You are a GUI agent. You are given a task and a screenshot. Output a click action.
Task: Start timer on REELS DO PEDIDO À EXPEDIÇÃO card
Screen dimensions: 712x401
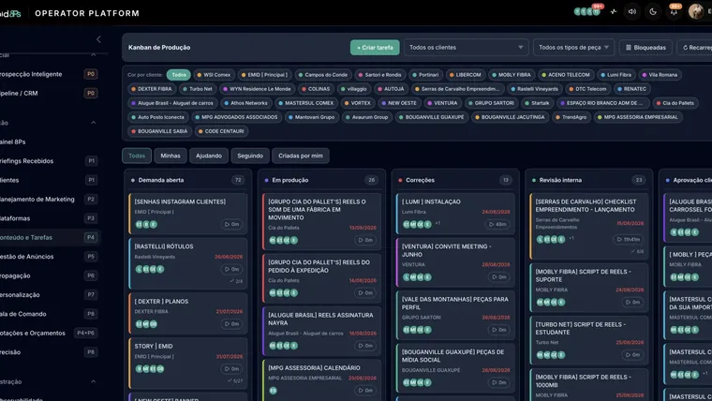365,293
